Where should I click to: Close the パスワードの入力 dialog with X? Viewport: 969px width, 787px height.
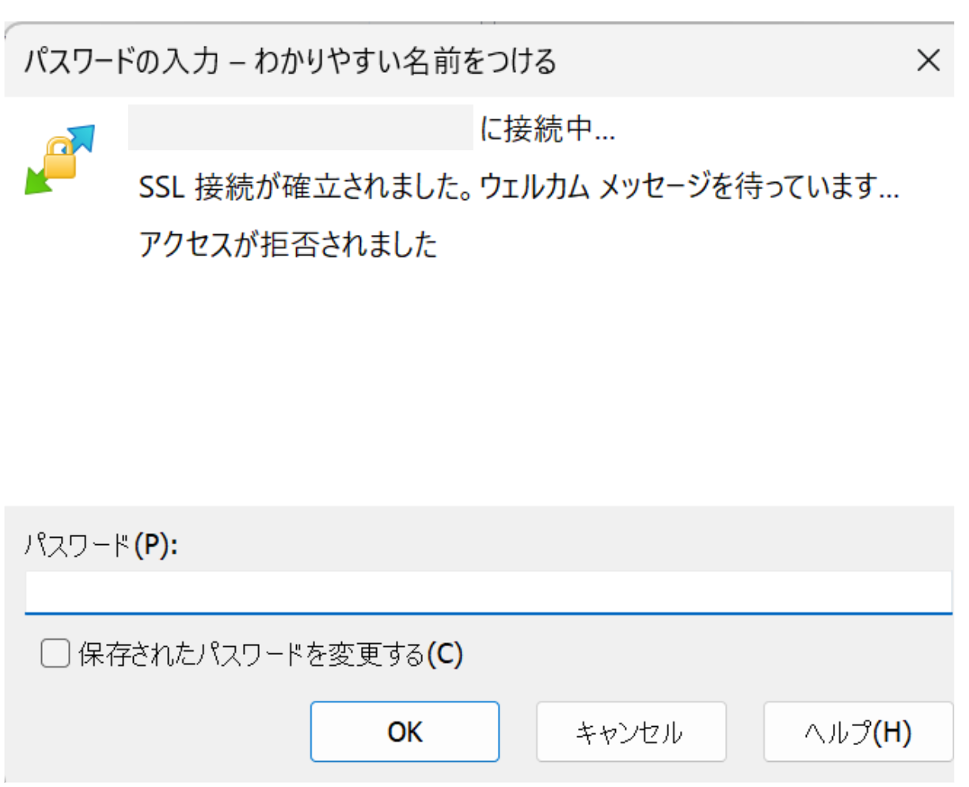928,60
